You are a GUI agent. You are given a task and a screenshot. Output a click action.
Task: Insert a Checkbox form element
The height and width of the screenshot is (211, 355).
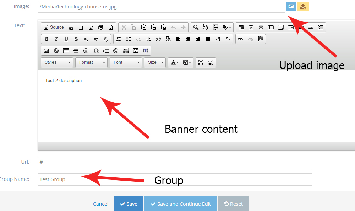(251, 27)
